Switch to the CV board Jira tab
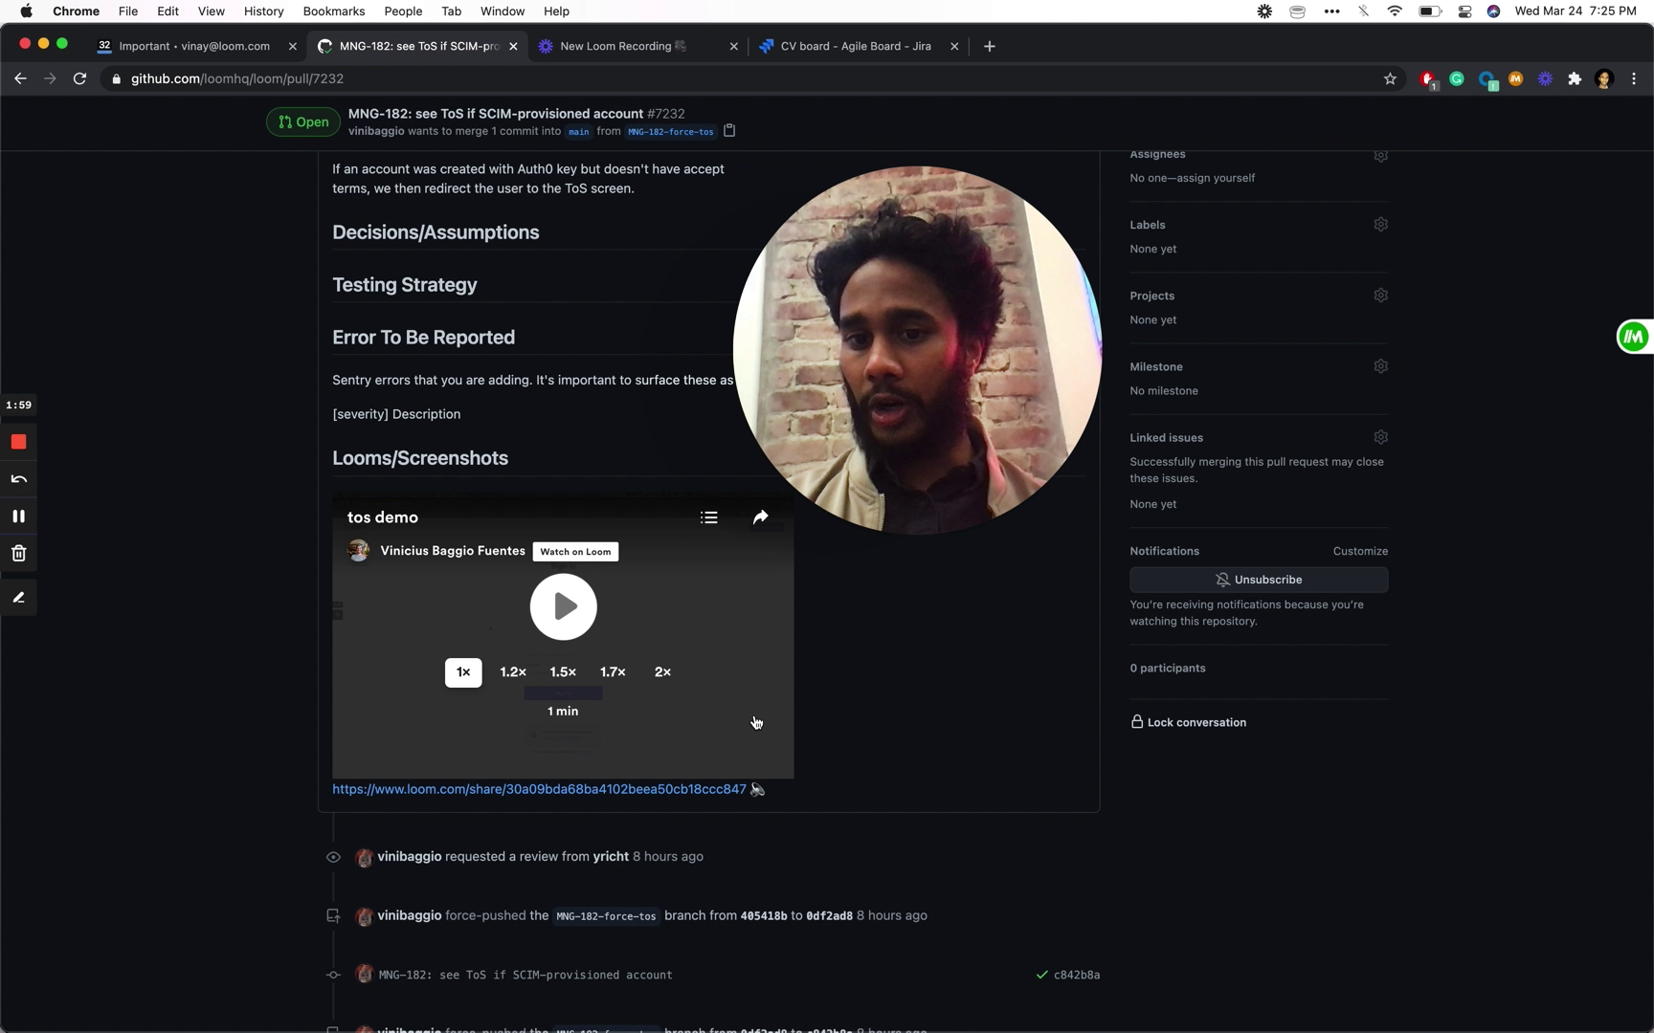Viewport: 1654px width, 1033px height. (855, 46)
